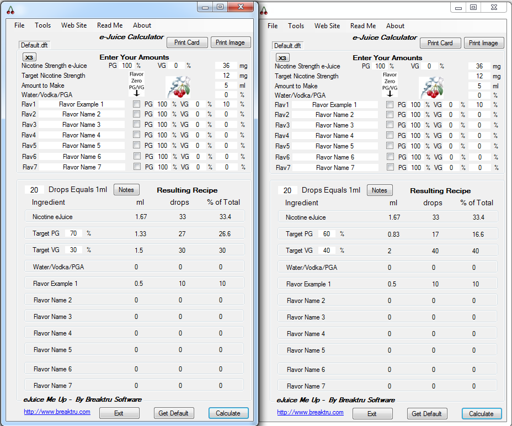Toggle Flav4 checkbox in right window
This screenshot has width=512, height=426.
390,135
